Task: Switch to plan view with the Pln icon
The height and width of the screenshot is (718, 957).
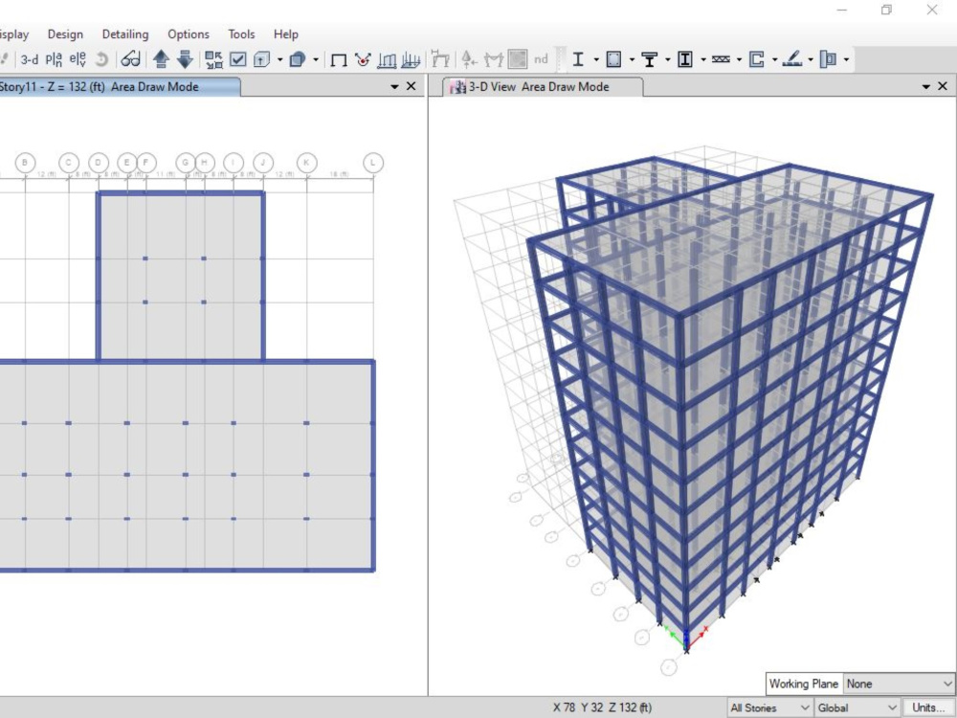Action: coord(54,59)
